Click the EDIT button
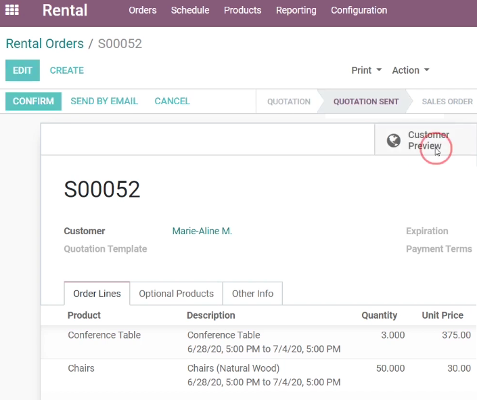 [x=22, y=70]
